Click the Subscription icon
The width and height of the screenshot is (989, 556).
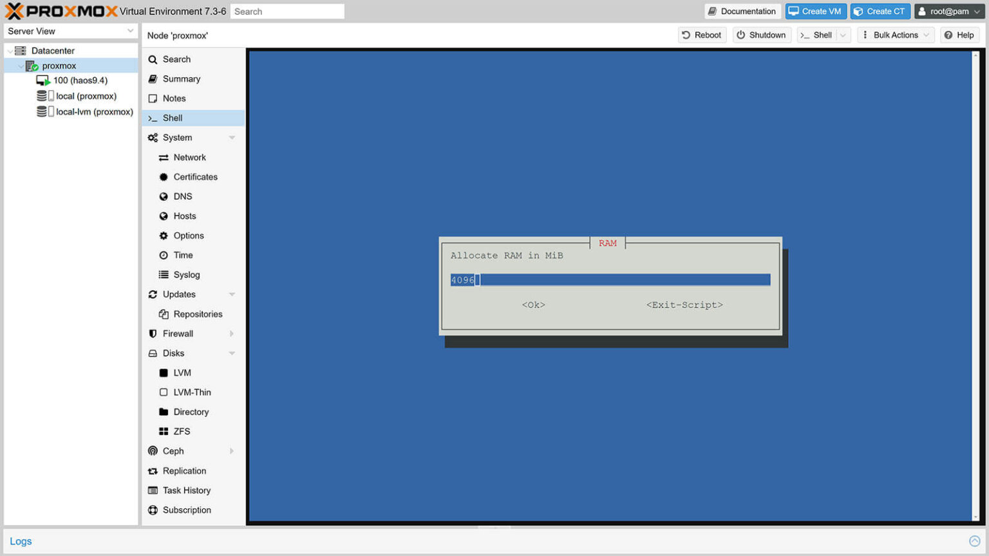152,510
